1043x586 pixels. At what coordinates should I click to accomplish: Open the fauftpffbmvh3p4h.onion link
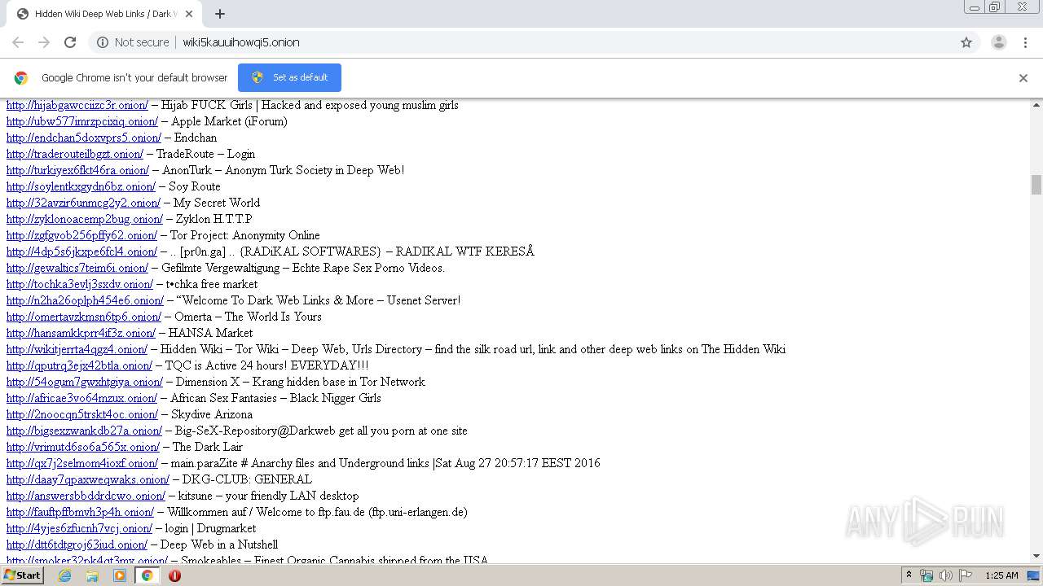point(80,512)
